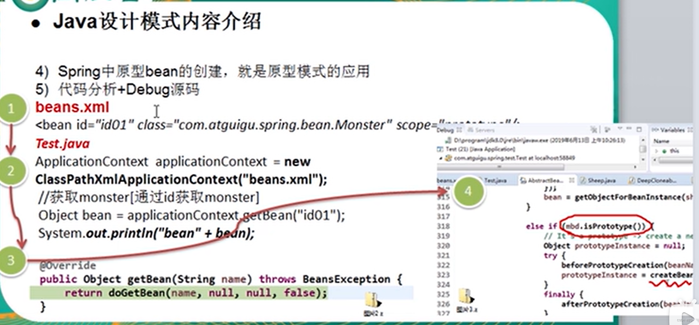The width and height of the screenshot is (699, 325).
Task: Click the '@Override' annotation text
Action: pyautogui.click(x=68, y=265)
